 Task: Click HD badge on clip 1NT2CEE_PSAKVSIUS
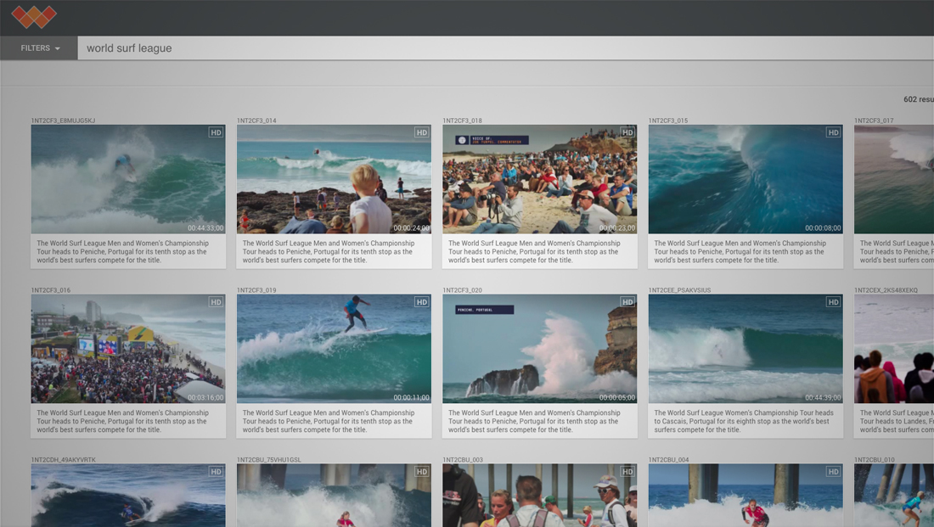coord(833,302)
